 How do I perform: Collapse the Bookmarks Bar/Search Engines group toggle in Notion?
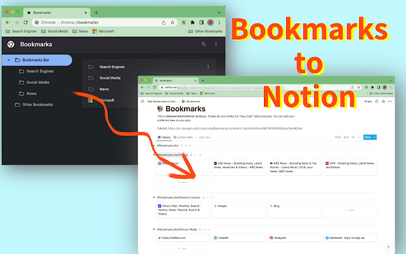coord(154,197)
